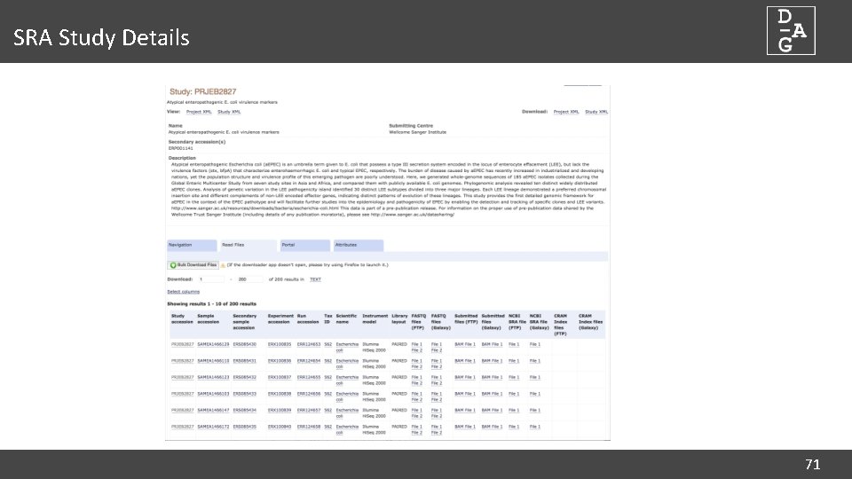The height and width of the screenshot is (479, 852).
Task: Open experiment accession ERX100838
Action: (x=280, y=394)
